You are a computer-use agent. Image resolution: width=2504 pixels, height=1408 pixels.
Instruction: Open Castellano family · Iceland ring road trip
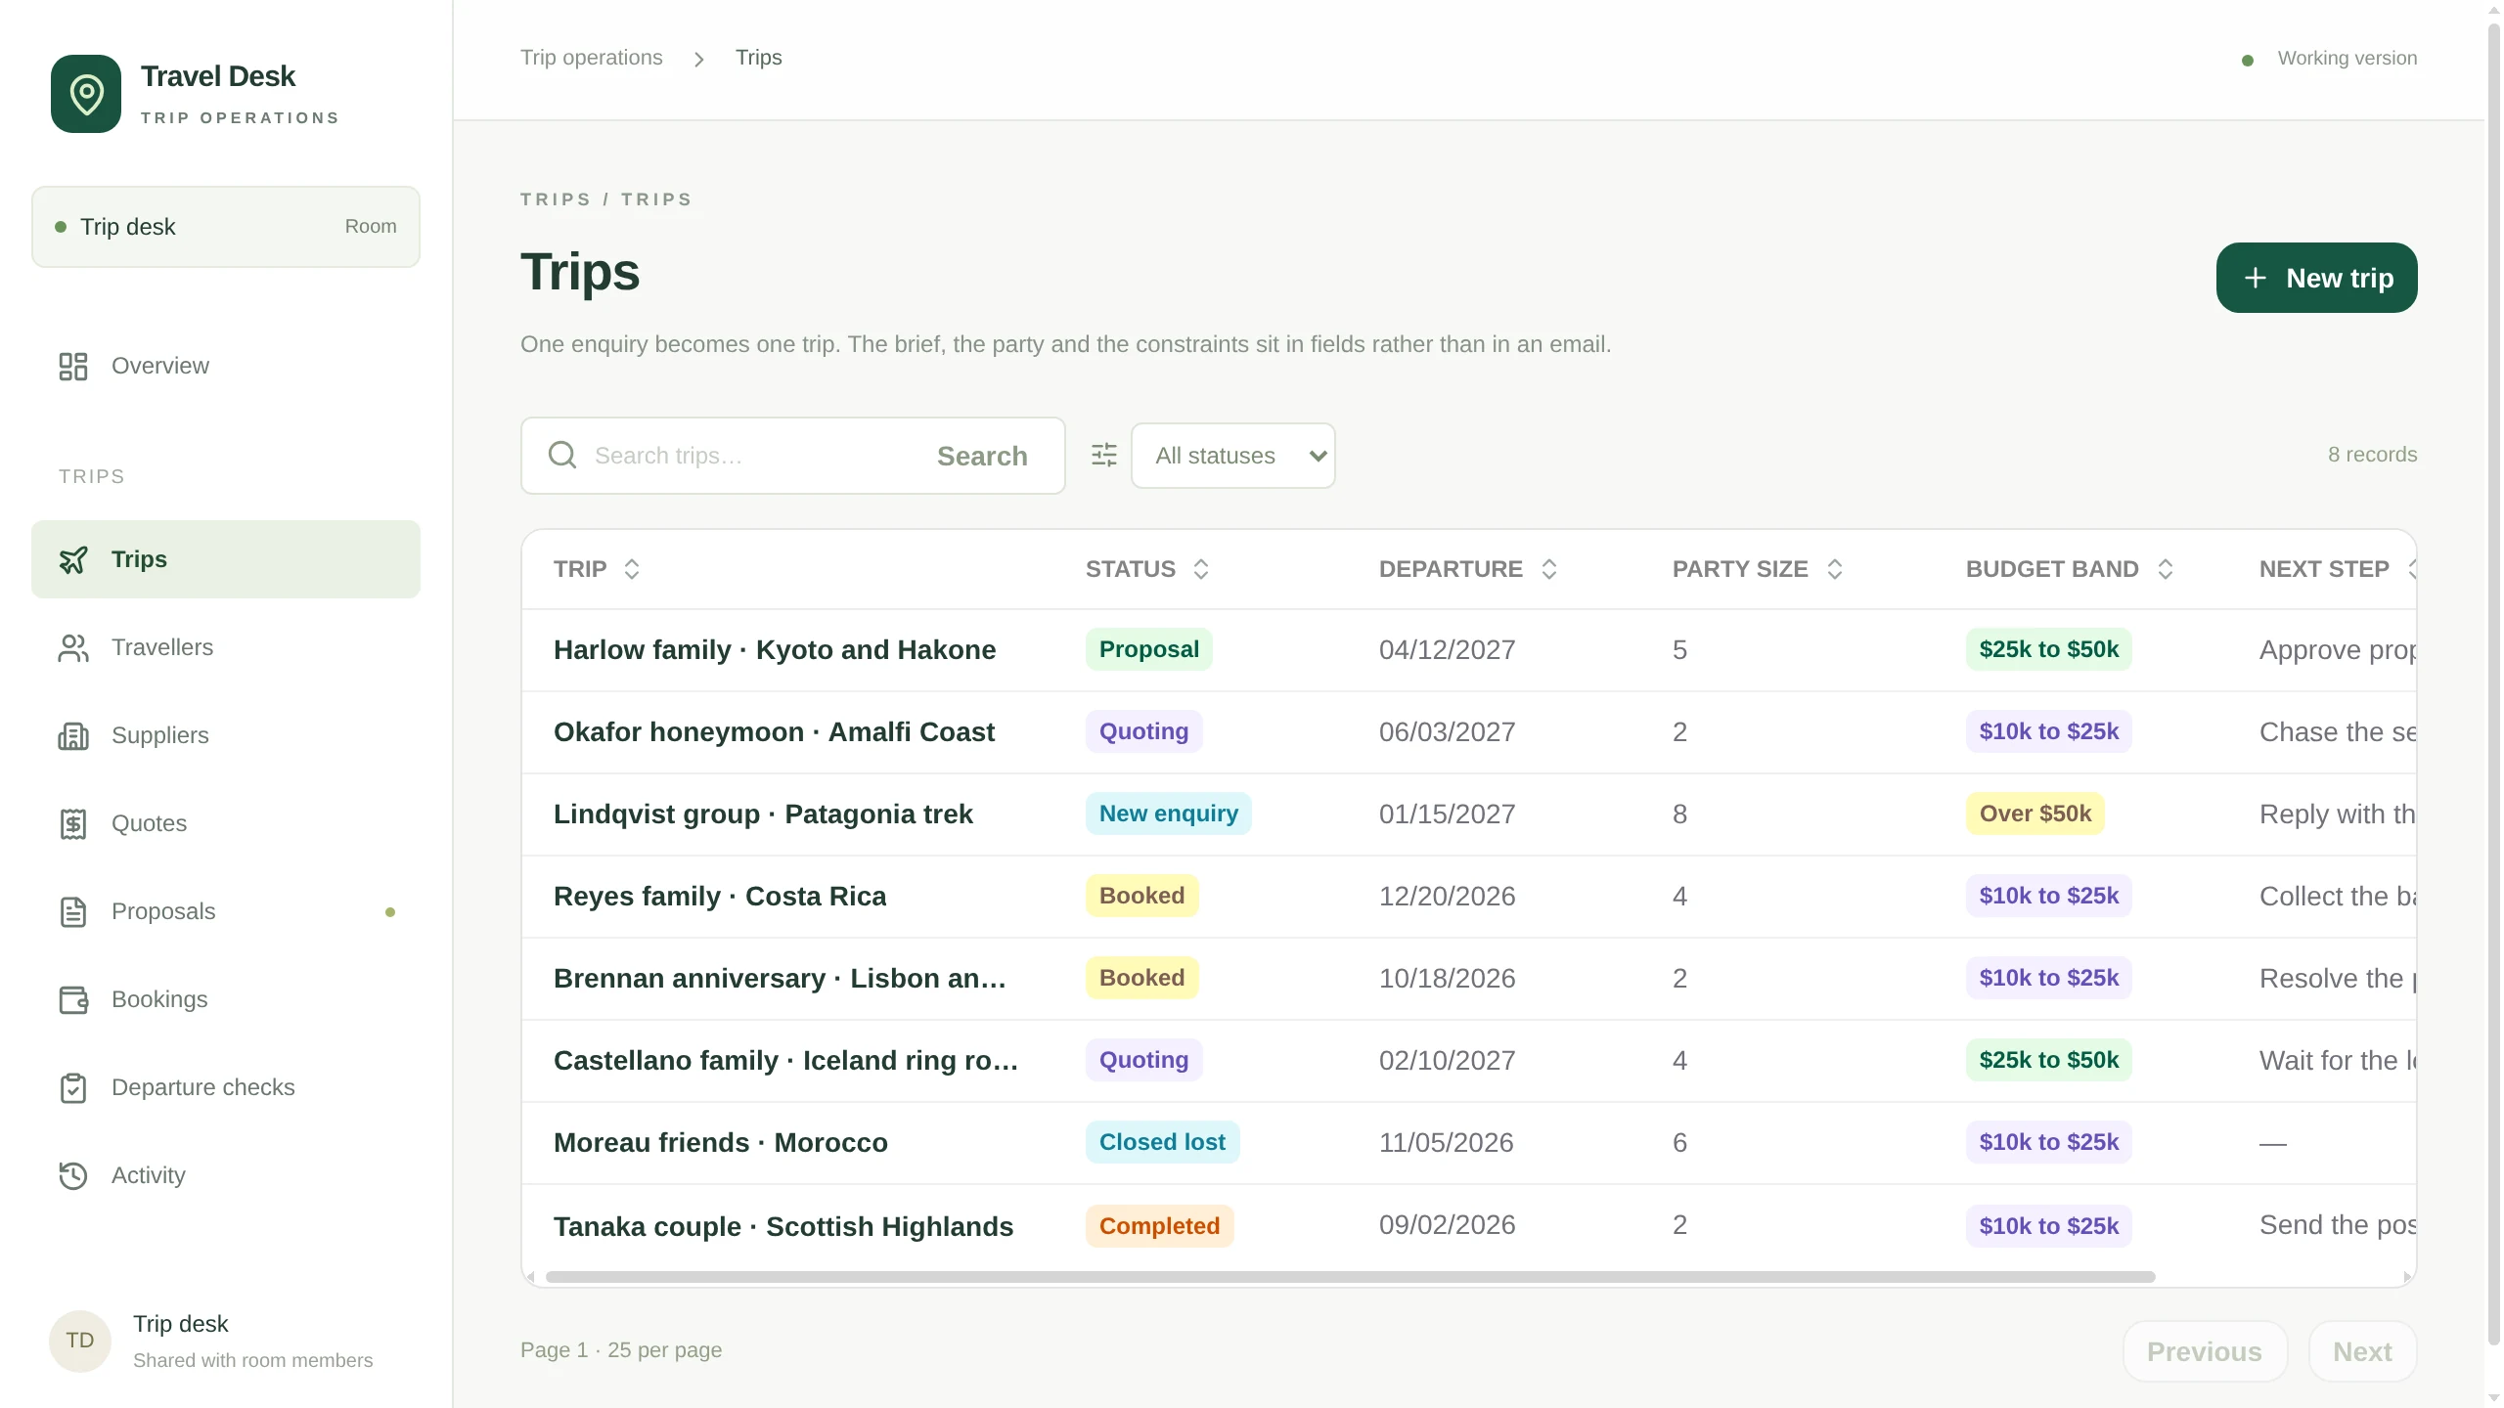pyautogui.click(x=786, y=1061)
